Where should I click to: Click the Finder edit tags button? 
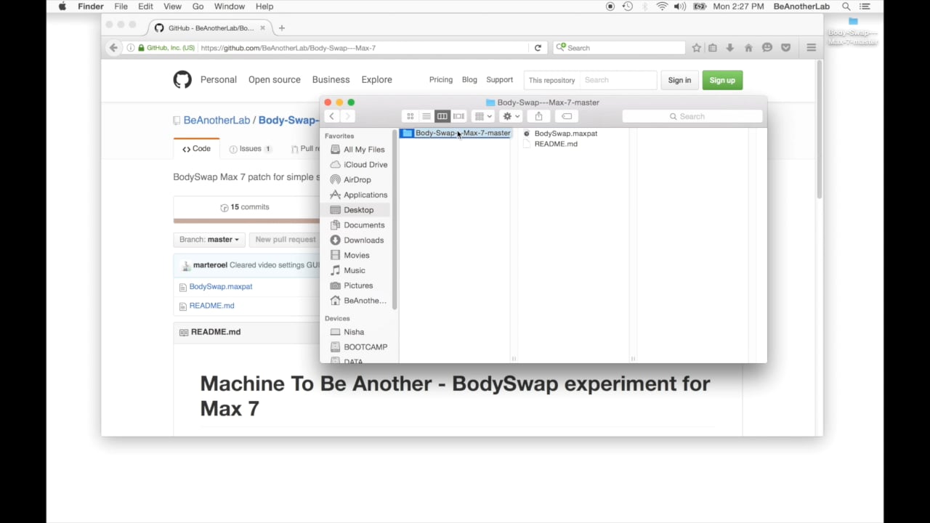[x=567, y=116]
